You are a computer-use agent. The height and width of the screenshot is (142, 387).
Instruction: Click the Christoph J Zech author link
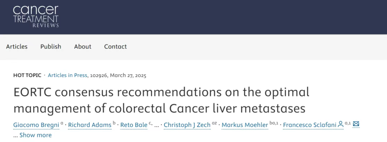coord(187,125)
